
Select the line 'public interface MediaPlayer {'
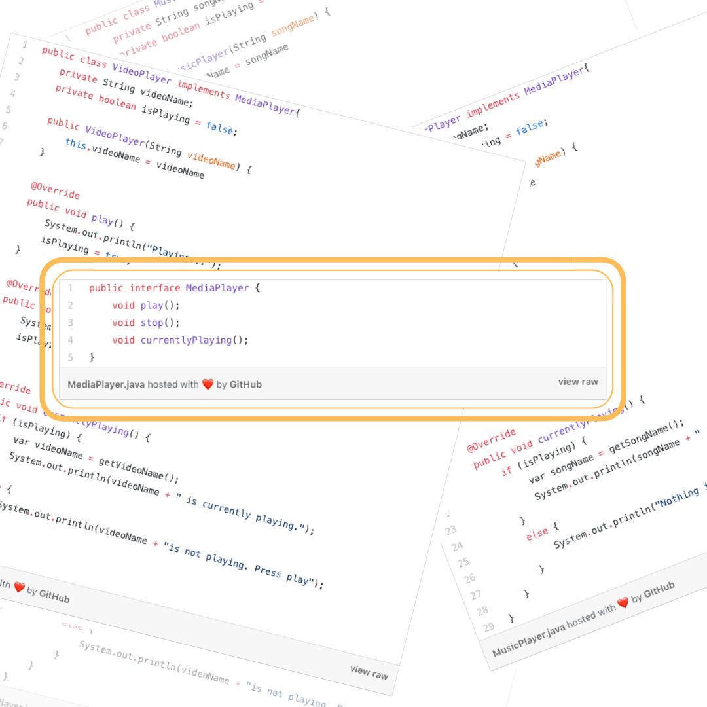[x=175, y=287]
